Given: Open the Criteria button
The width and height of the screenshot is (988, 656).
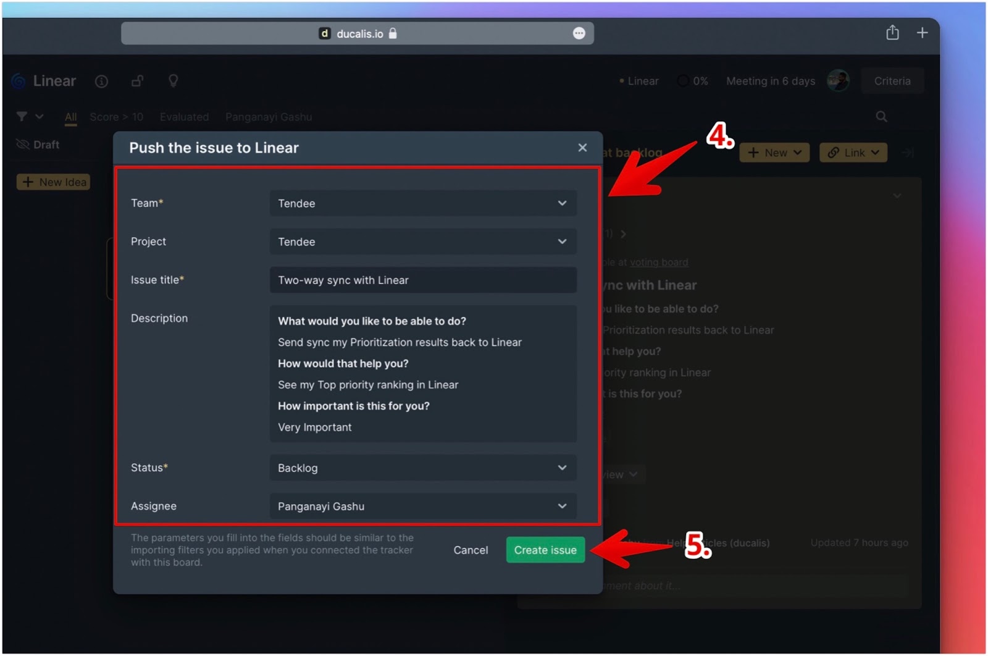Looking at the screenshot, I should [892, 81].
